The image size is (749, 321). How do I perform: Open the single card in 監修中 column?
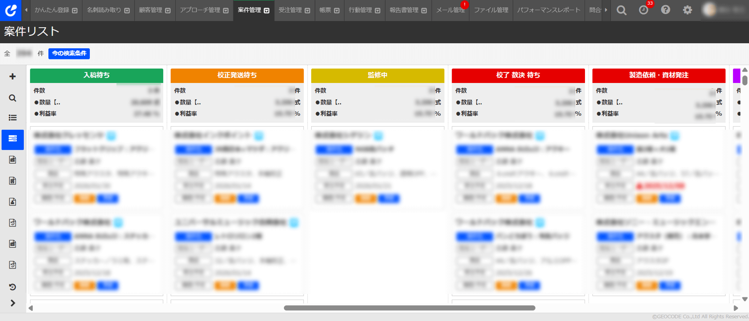pyautogui.click(x=377, y=168)
